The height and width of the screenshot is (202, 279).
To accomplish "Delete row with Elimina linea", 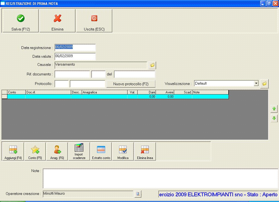I will click(x=145, y=151).
